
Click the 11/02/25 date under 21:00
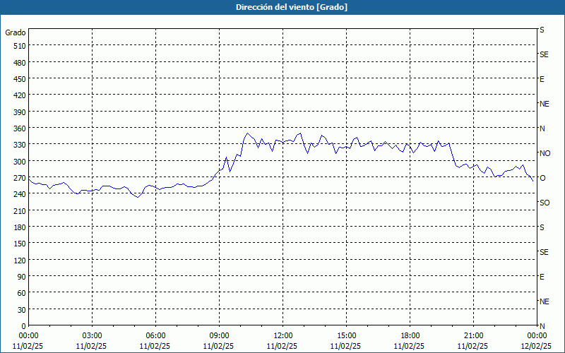(x=472, y=346)
